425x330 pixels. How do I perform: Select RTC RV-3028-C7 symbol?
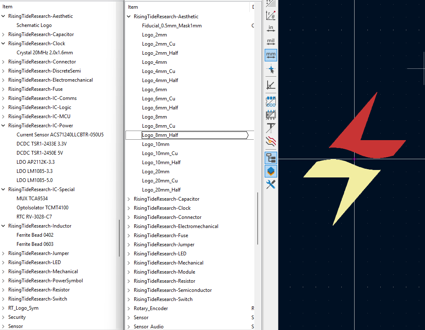(x=34, y=216)
